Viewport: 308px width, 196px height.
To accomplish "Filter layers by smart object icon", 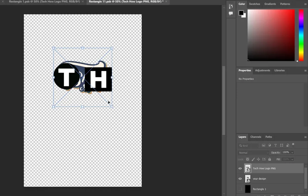I will [287, 145].
